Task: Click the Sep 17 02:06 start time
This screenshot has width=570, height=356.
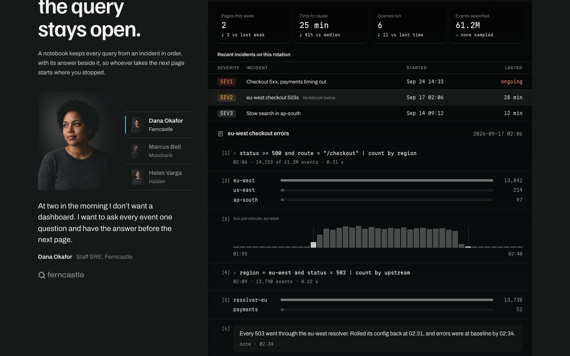Action: pos(425,98)
